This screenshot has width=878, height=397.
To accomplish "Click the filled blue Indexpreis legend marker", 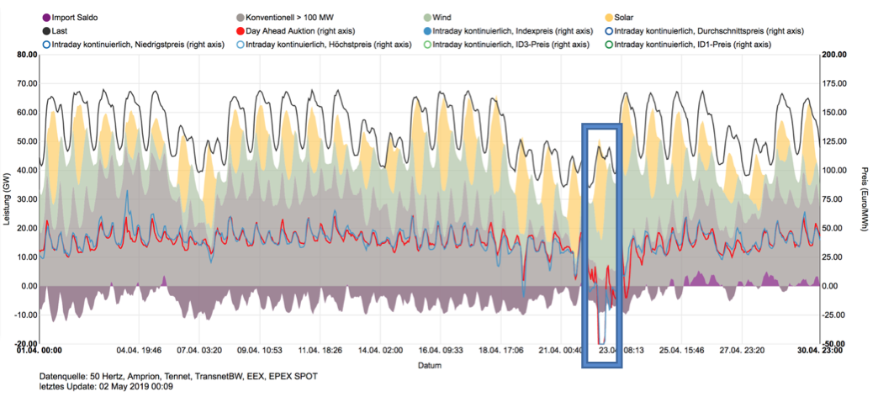I will [427, 30].
